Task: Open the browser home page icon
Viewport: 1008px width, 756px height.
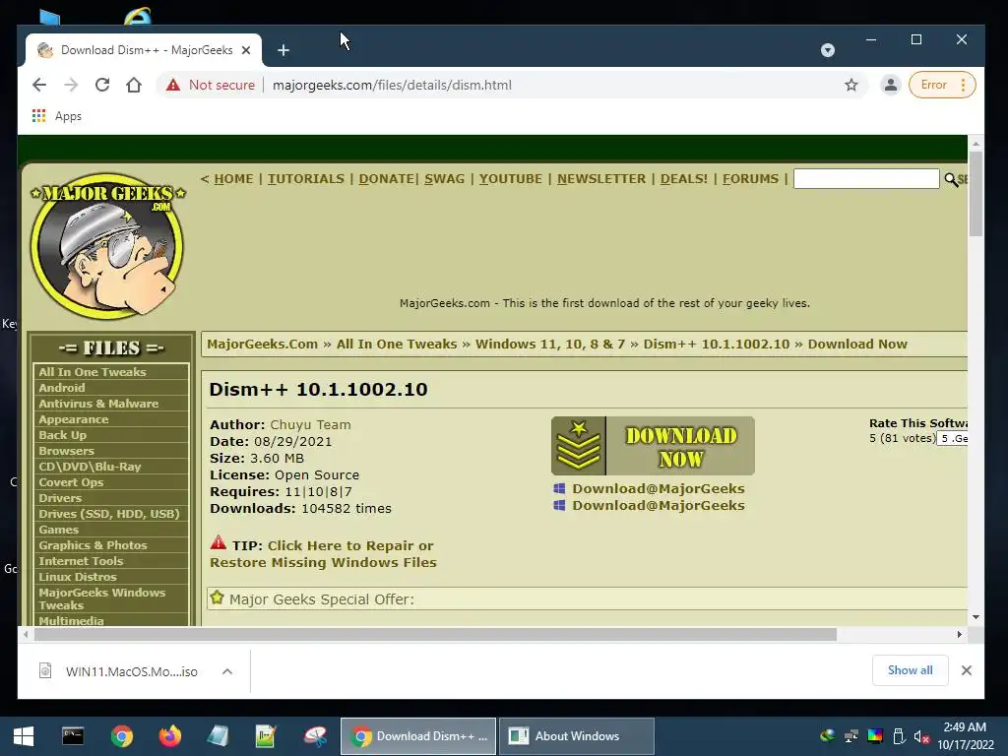Action: (134, 85)
